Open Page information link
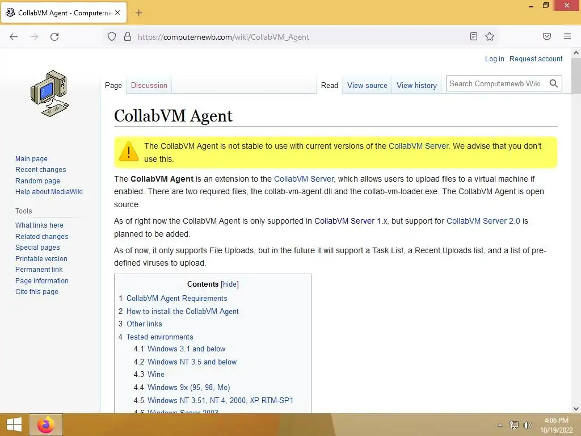The width and height of the screenshot is (581, 436). click(42, 280)
